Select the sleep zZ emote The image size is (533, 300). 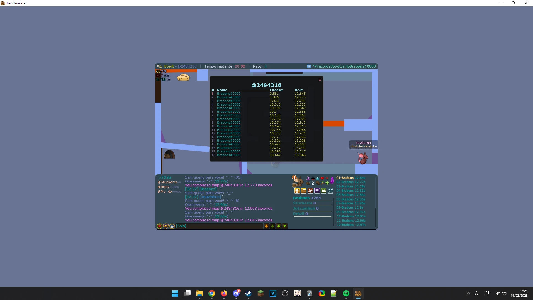(x=313, y=183)
